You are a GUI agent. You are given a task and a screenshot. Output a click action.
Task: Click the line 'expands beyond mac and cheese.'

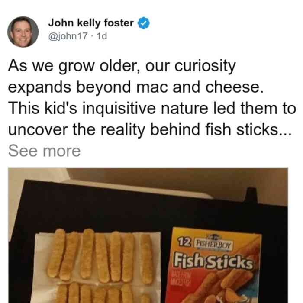[x=136, y=87]
